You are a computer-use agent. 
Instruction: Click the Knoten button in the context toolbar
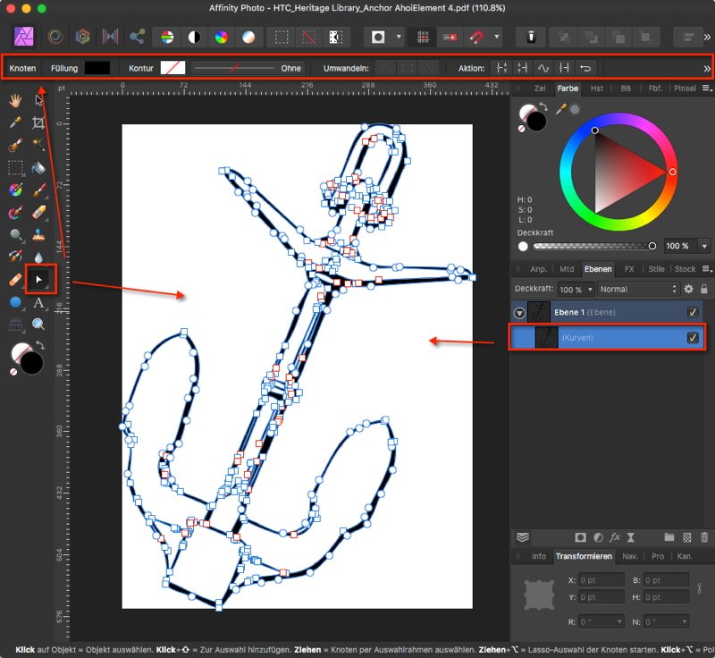point(21,68)
